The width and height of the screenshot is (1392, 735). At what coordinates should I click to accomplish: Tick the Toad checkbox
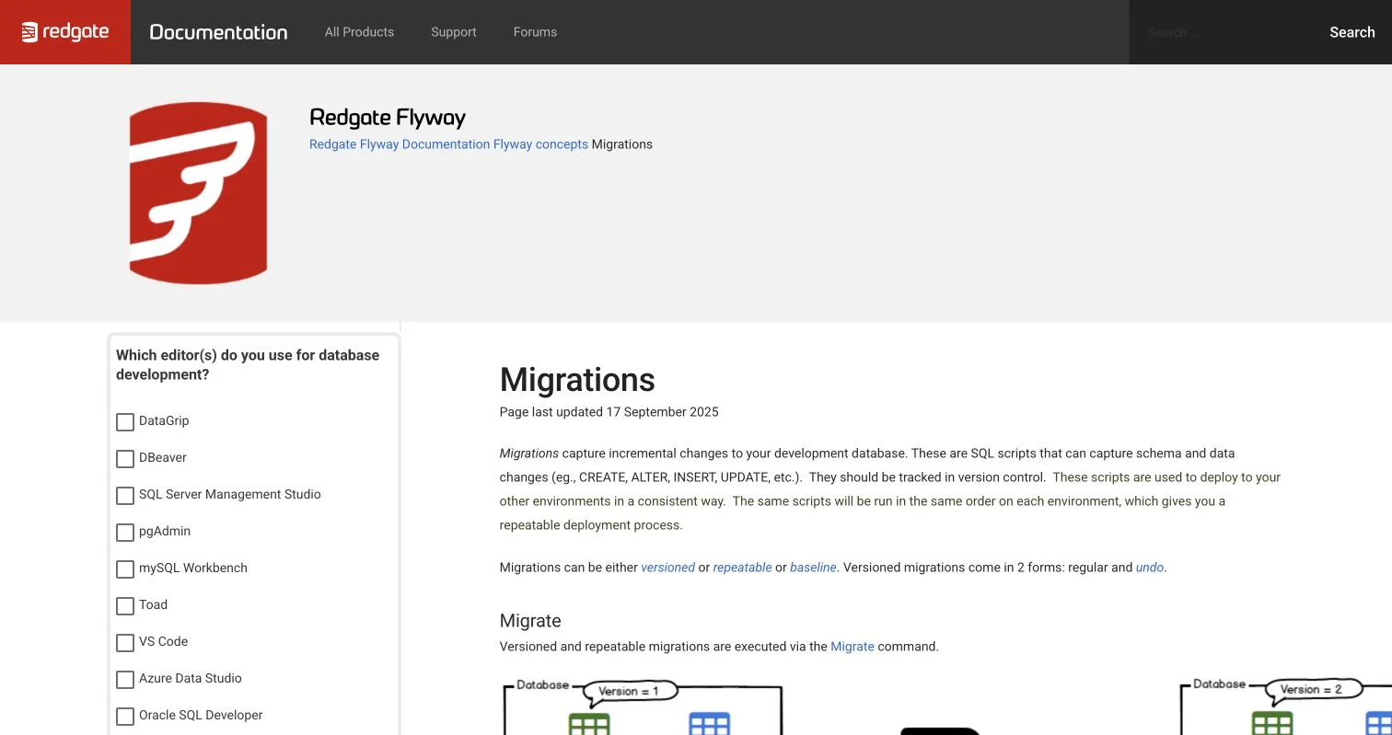tap(125, 605)
